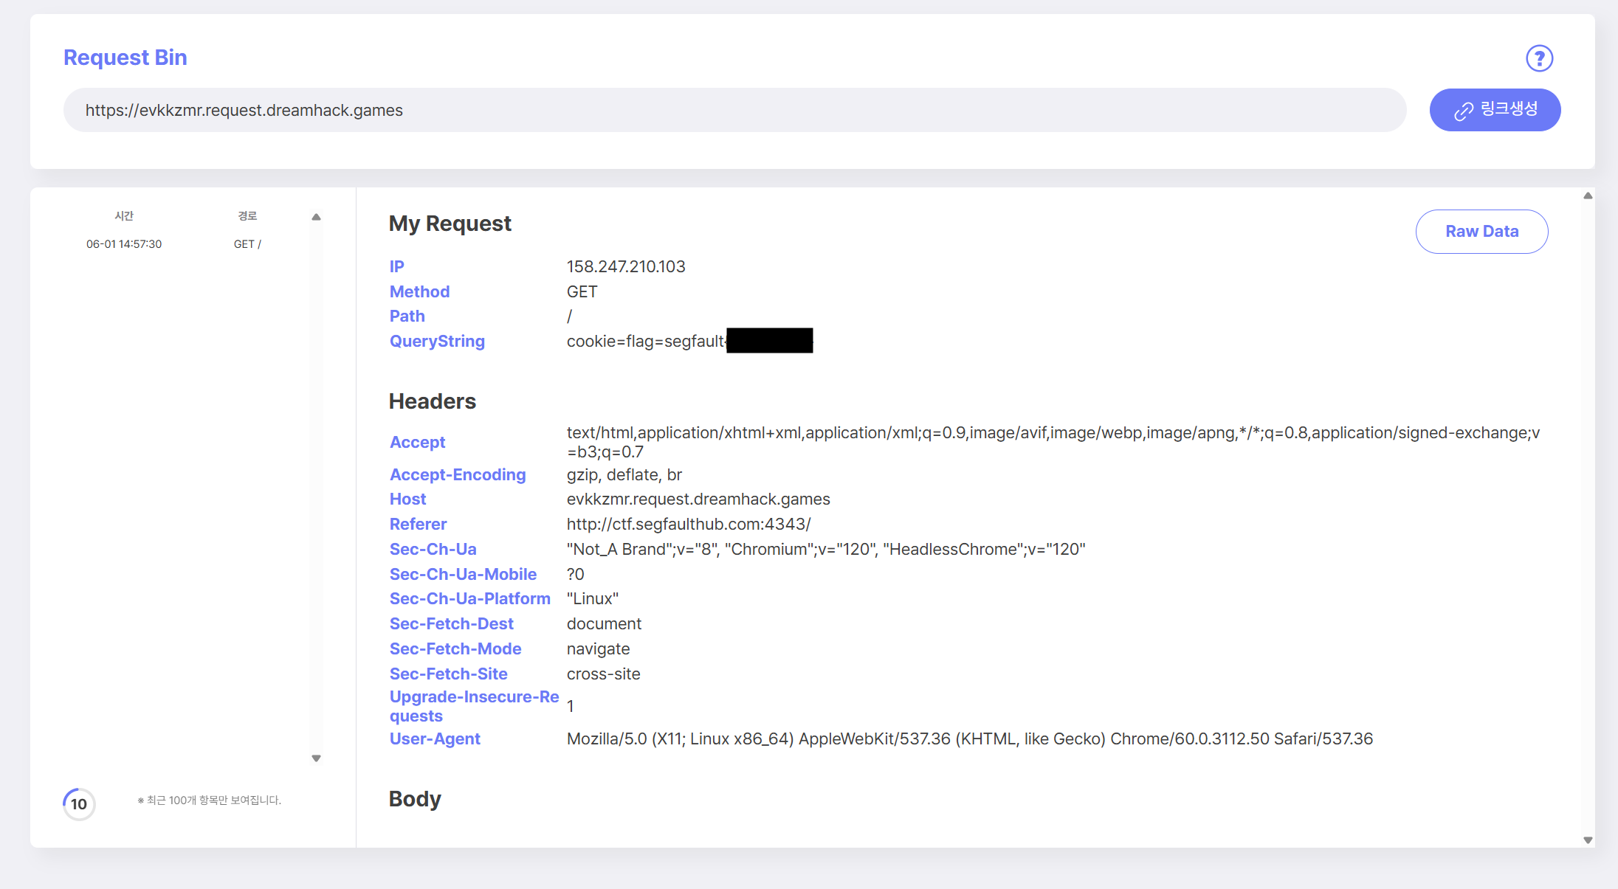Viewport: 1618px width, 889px height.
Task: Click the 링크생성 link generate button
Action: pyautogui.click(x=1495, y=110)
